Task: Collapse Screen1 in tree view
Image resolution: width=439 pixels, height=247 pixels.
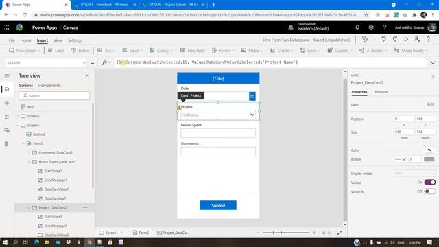Action: pyautogui.click(x=18, y=125)
